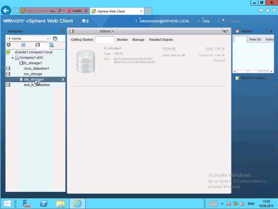The height and width of the screenshot is (209, 278).
Task: Select iscsi_datastore1 in tree
Action: tap(36, 69)
